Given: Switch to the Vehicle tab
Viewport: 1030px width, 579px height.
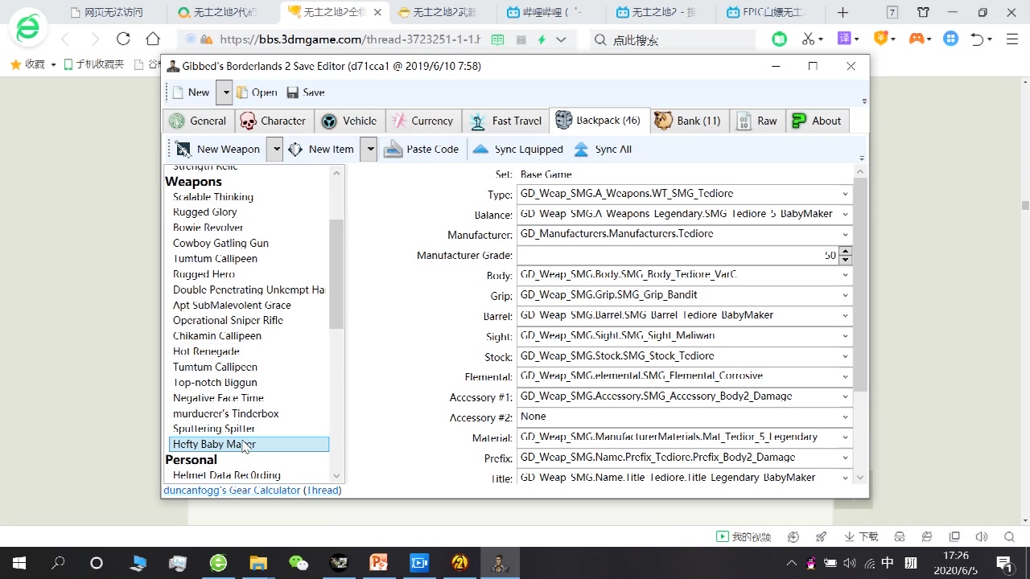Looking at the screenshot, I should coord(349,121).
